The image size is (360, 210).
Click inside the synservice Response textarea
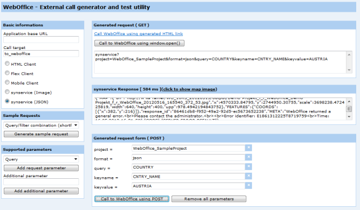[220, 109]
